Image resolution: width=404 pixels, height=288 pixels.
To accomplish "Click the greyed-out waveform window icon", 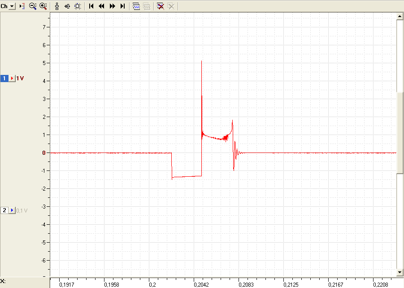I will [x=147, y=6].
